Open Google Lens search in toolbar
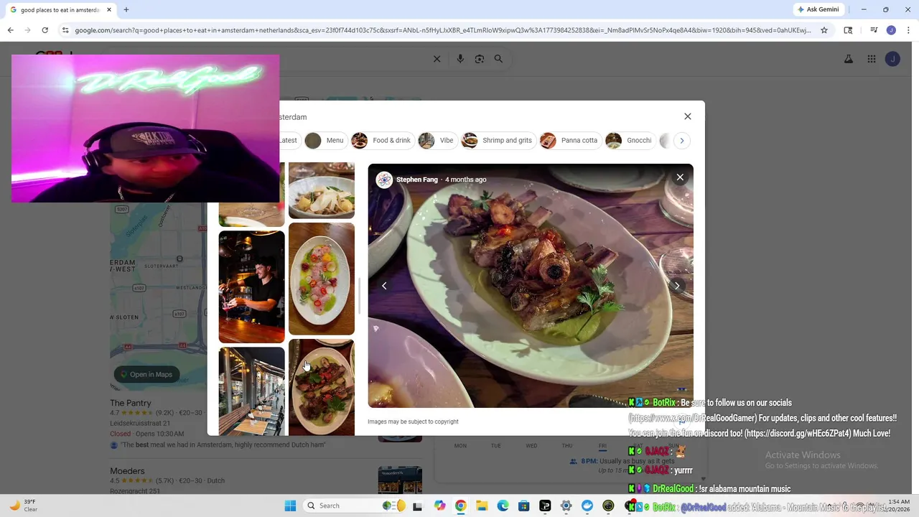Image resolution: width=919 pixels, height=517 pixels. click(848, 30)
